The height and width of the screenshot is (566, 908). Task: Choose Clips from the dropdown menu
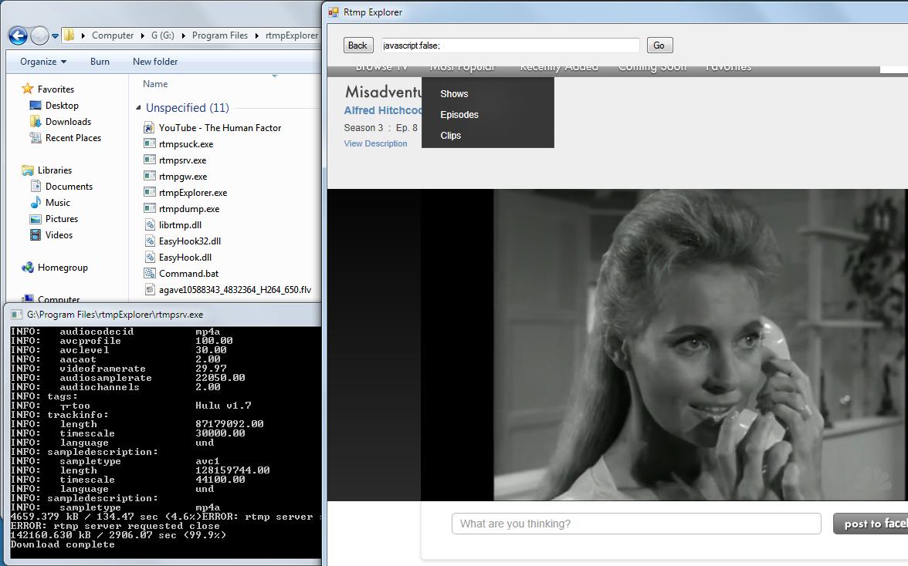pos(451,135)
